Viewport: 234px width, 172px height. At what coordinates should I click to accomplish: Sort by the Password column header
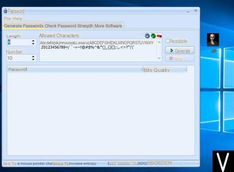pyautogui.click(x=75, y=70)
